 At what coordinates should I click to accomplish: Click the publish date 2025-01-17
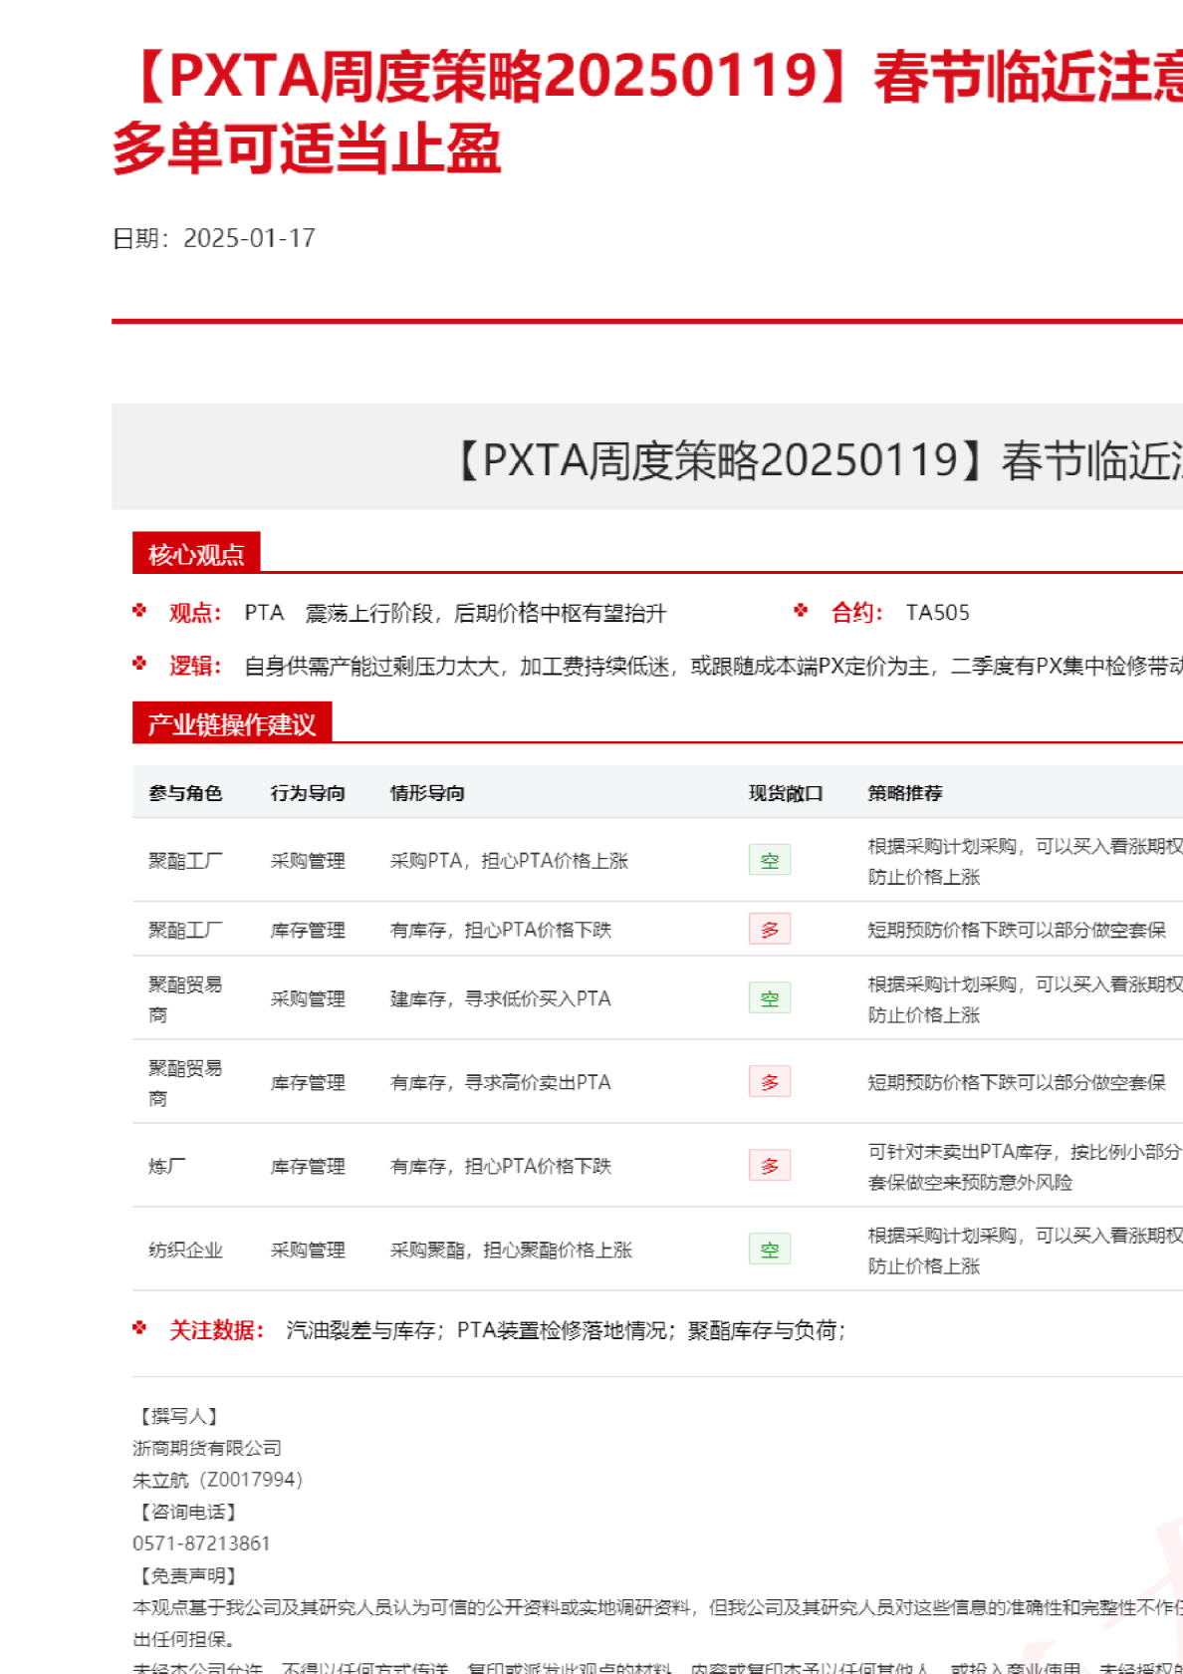249,238
